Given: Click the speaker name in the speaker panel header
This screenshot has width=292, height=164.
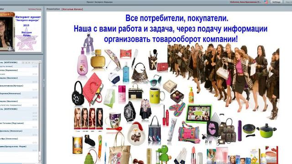Looking at the screenshot, I should coord(35,9).
